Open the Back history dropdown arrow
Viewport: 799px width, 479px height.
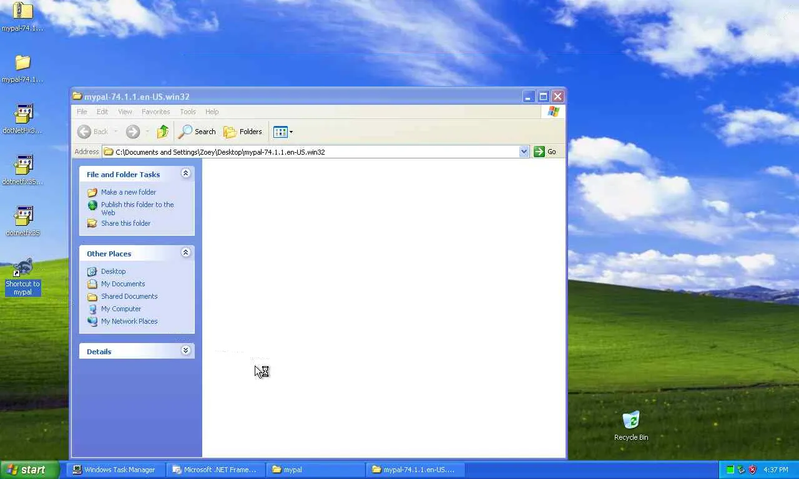[x=115, y=132]
